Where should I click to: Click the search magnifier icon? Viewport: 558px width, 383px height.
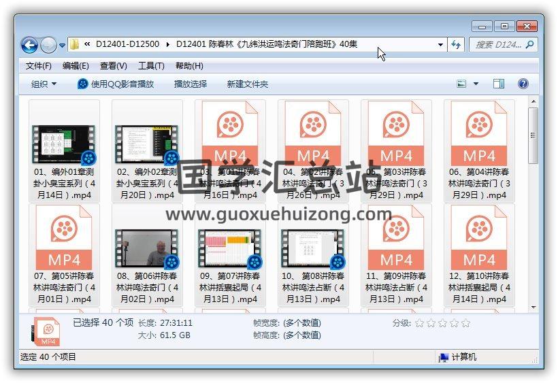[x=530, y=45]
